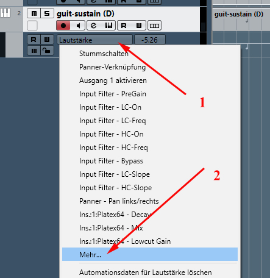Screen dimensions: 270x278
Task: Enable monitor speaker icon on guit-sustain track
Action: (x=78, y=26)
